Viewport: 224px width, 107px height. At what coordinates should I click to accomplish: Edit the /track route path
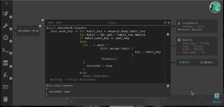pos(112,23)
